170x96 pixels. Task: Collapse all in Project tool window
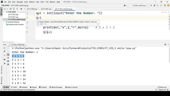click(x=17, y=9)
